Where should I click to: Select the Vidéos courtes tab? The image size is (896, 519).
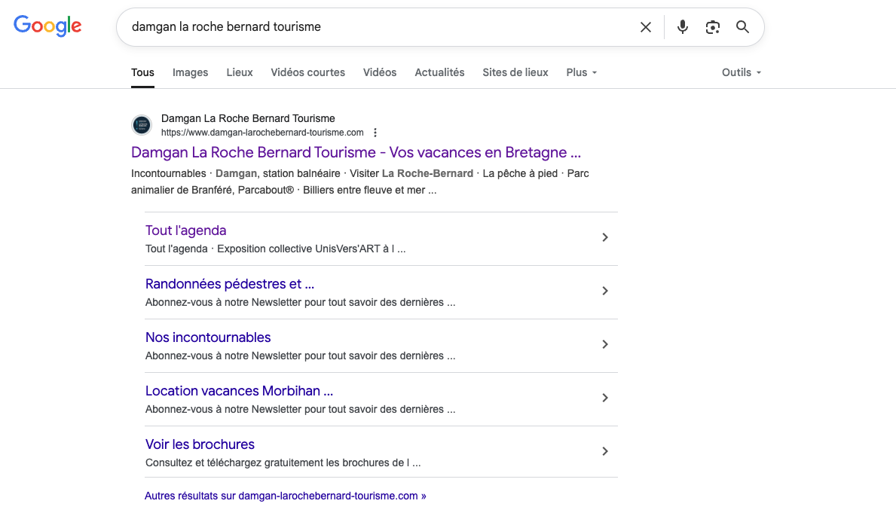point(307,72)
